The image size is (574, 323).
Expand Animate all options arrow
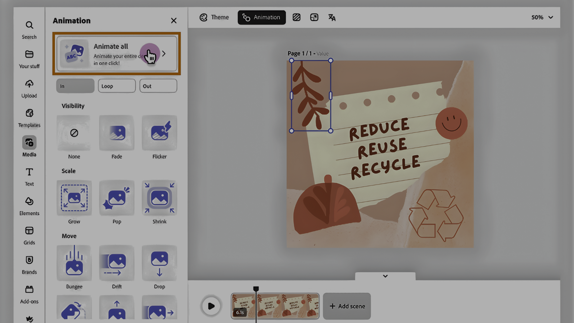point(164,54)
